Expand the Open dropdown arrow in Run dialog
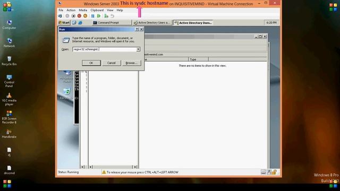This screenshot has height=191, width=340. (138, 49)
